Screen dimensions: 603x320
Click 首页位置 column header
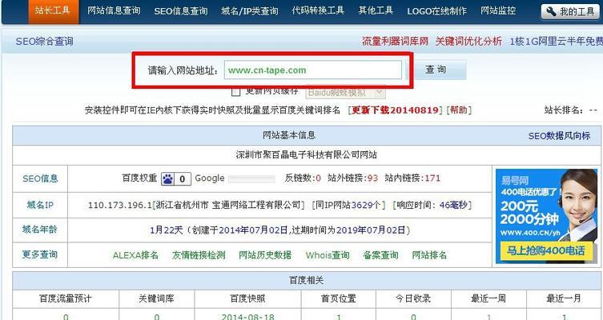pos(339,298)
